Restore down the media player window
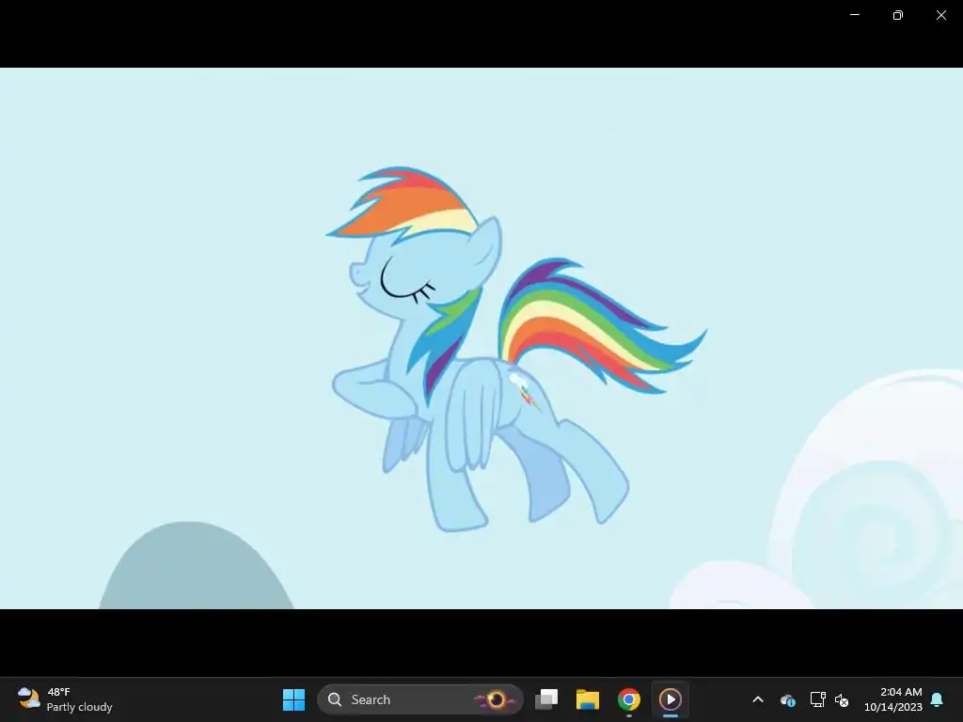 pyautogui.click(x=897, y=15)
